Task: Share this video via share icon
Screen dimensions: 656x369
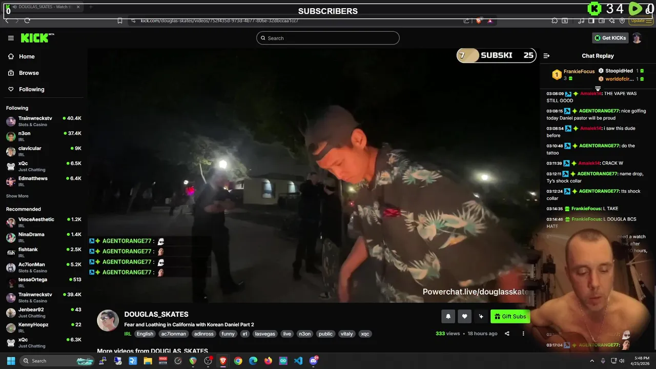Action: (x=507, y=334)
